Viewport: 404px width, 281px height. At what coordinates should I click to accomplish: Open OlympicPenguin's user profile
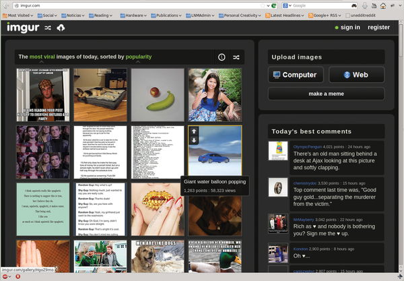308,147
